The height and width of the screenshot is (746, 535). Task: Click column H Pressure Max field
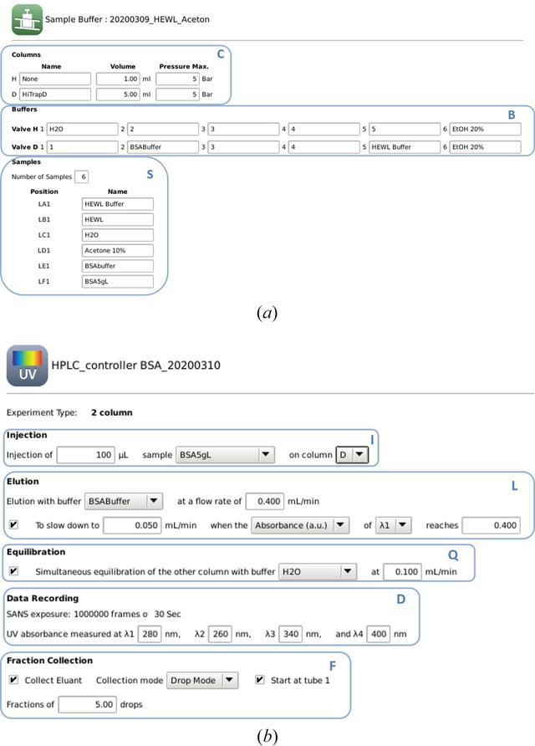point(178,79)
